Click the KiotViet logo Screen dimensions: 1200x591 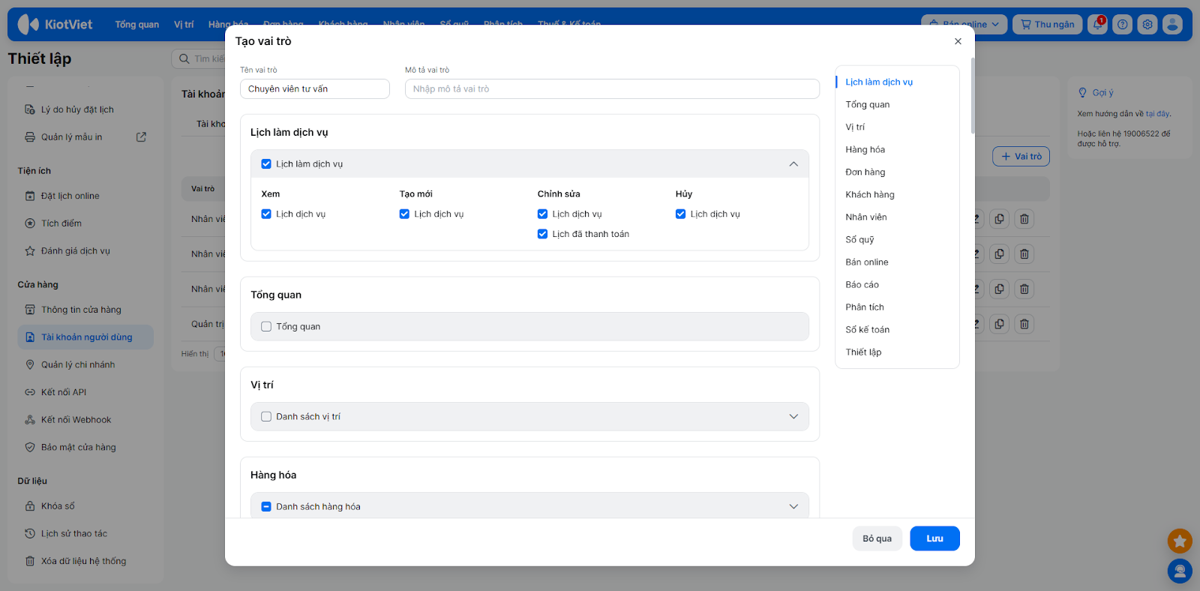pyautogui.click(x=55, y=25)
